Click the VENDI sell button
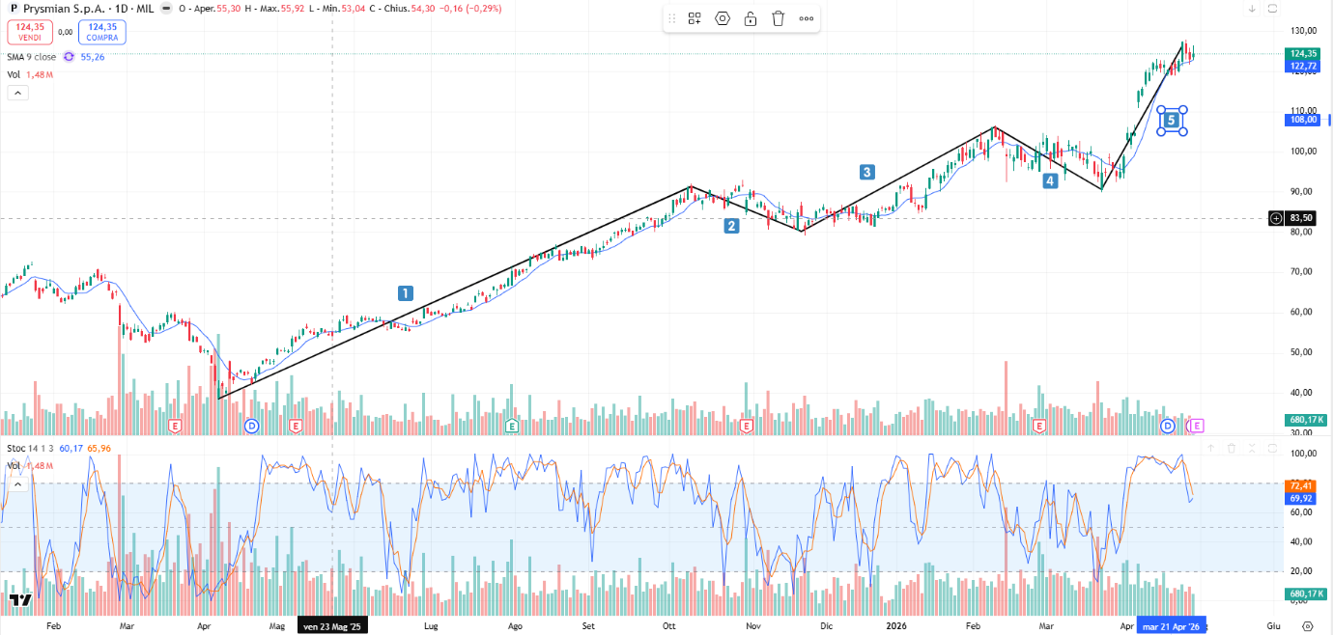1333x635 pixels. coord(30,32)
